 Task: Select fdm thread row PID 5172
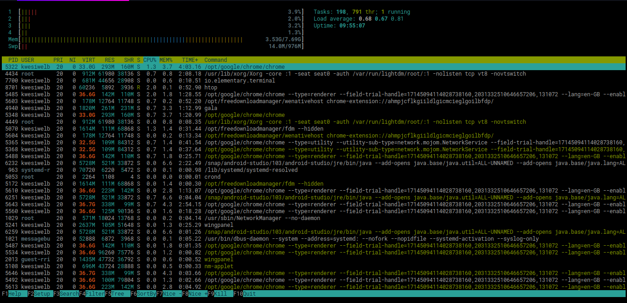313,184
